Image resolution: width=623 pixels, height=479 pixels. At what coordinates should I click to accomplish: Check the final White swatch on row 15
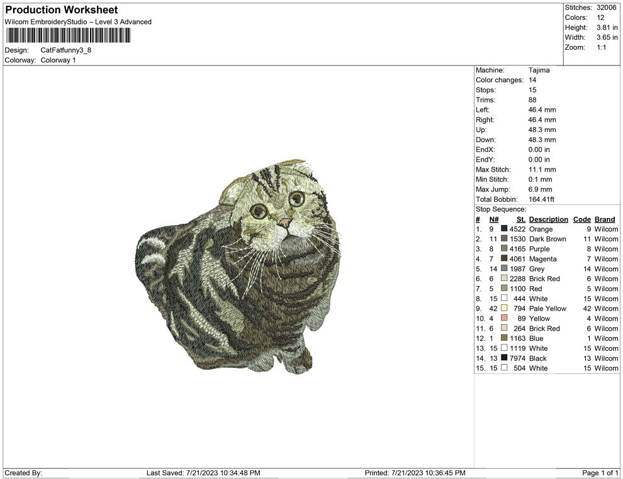click(503, 368)
